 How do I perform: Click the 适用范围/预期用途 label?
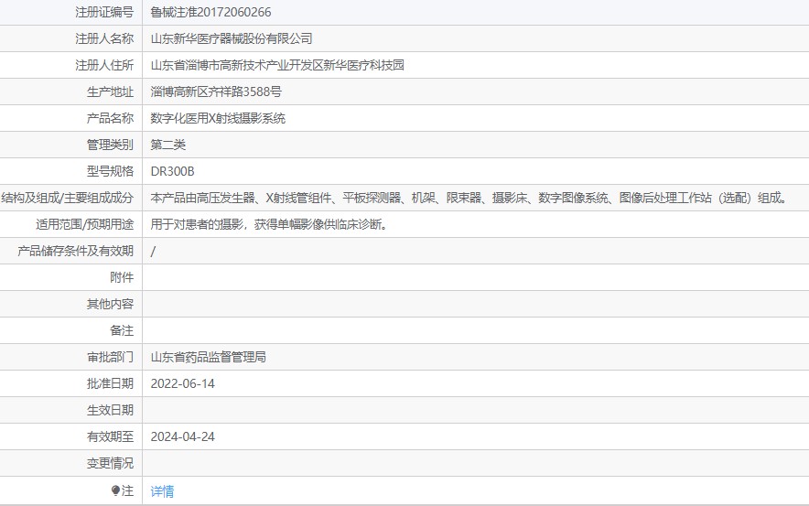[x=84, y=224]
